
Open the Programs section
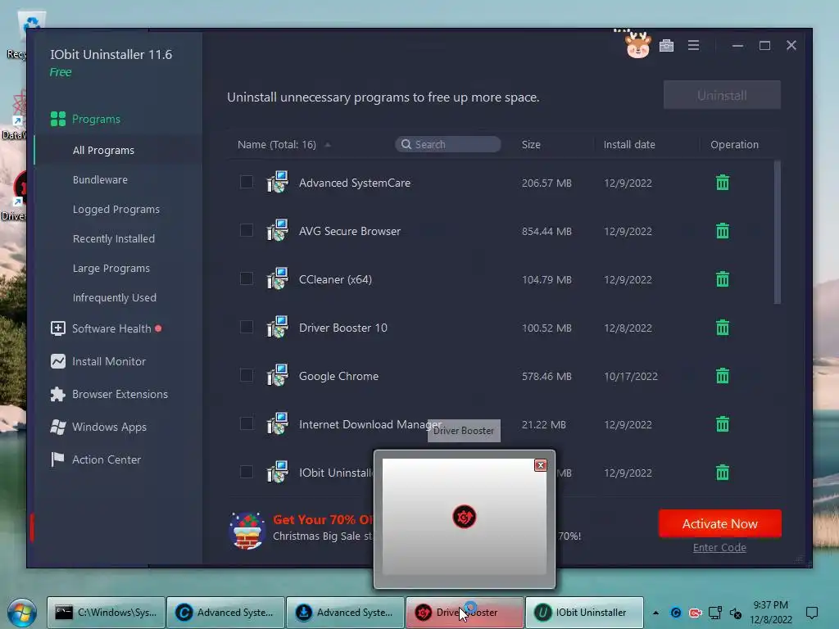point(85,119)
